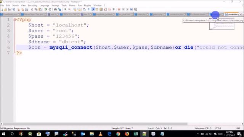Click 'Windows (CR LF)' in status bar

(203, 129)
